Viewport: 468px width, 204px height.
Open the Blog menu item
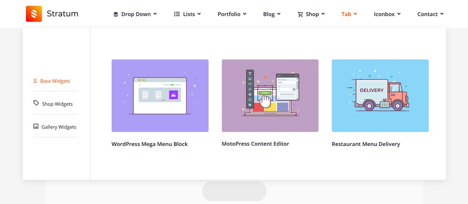coord(269,14)
